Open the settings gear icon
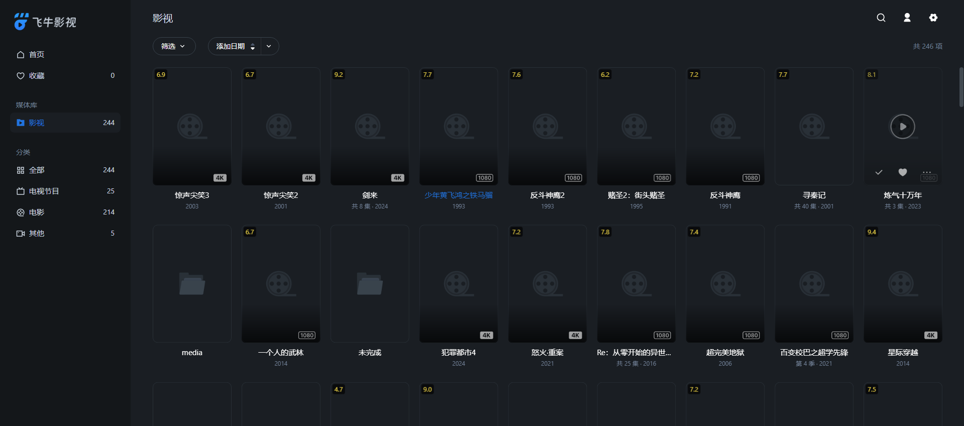Screen dimensions: 964x426 tap(933, 18)
